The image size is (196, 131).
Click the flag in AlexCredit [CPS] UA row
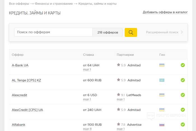pos(162,110)
